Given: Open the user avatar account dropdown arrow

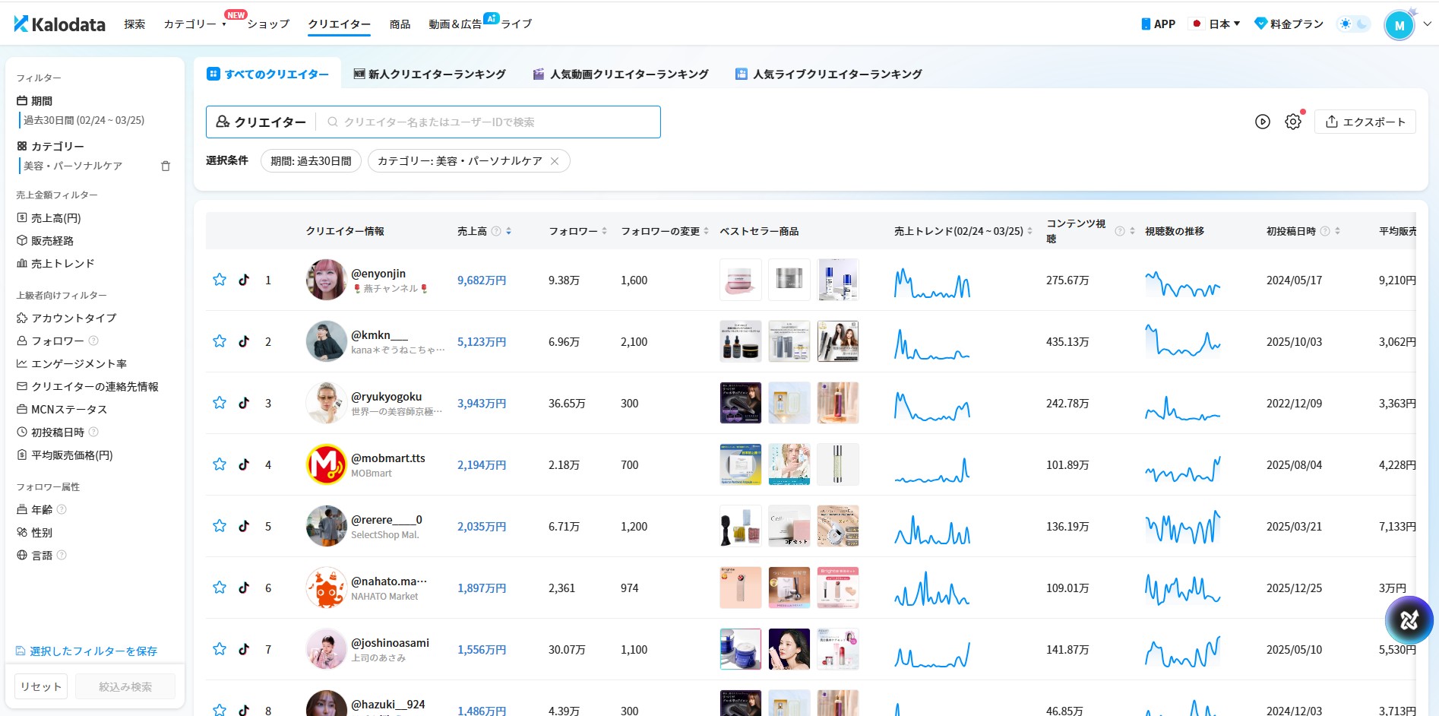Looking at the screenshot, I should coord(1427,24).
